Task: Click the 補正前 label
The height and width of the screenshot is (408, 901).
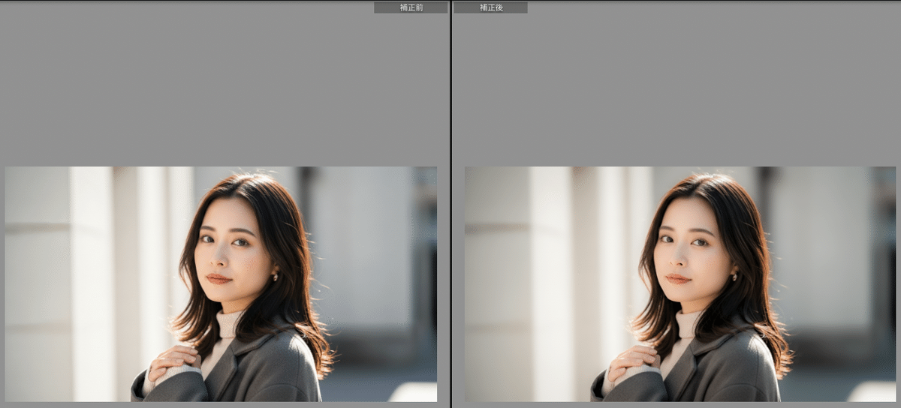Action: (411, 7)
